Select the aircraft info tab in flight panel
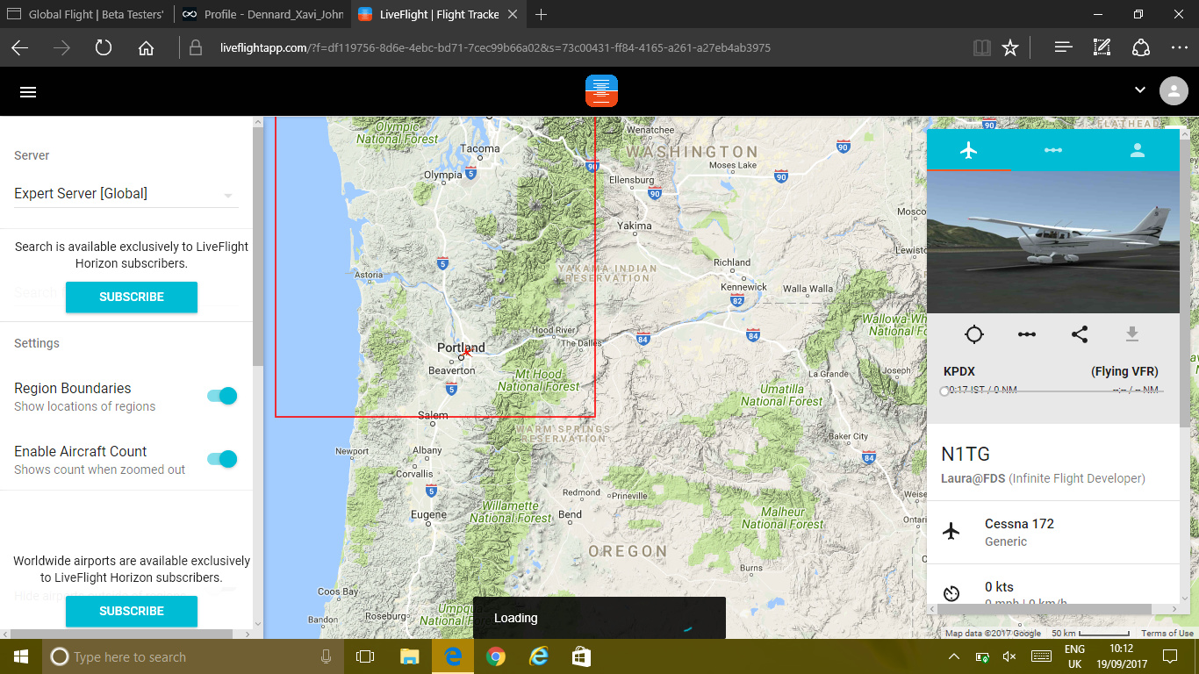The height and width of the screenshot is (674, 1199). [969, 150]
